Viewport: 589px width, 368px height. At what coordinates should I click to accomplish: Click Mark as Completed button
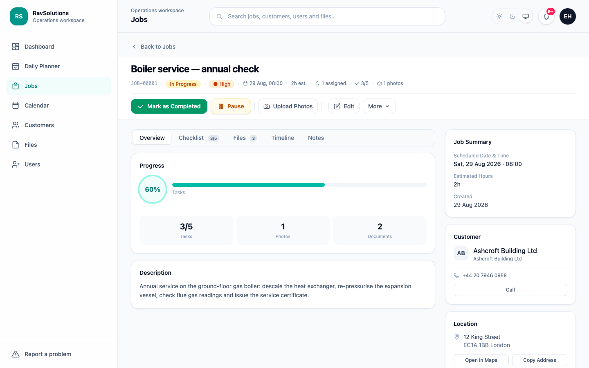point(169,106)
